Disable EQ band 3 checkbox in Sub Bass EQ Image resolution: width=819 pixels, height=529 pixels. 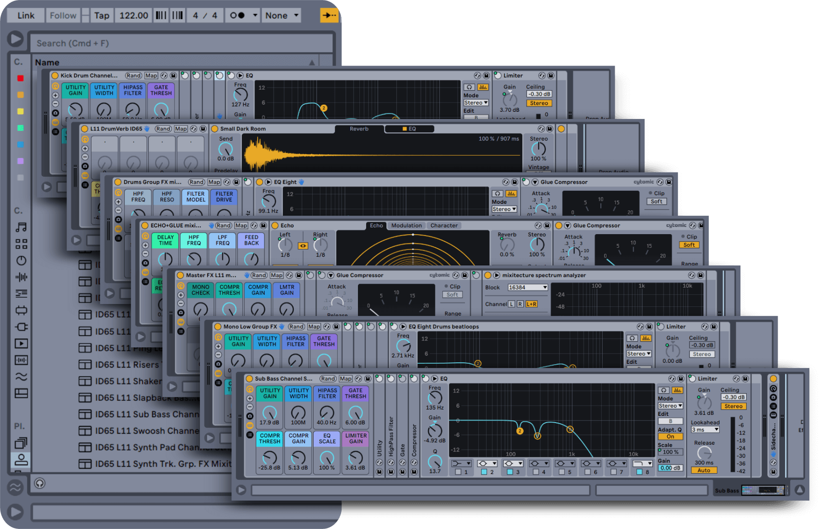pos(510,472)
